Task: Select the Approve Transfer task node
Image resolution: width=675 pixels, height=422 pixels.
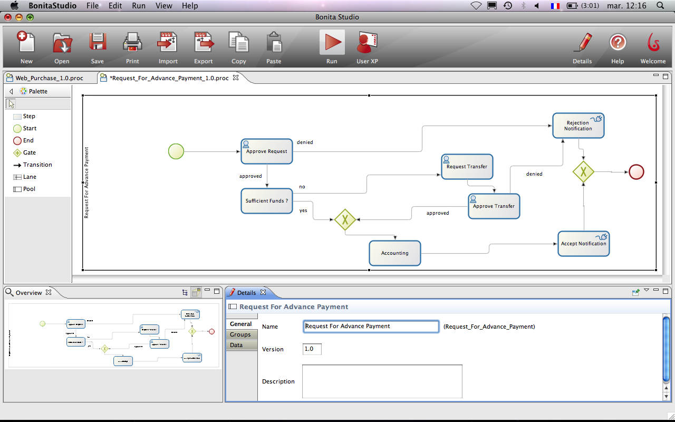Action: 494,206
